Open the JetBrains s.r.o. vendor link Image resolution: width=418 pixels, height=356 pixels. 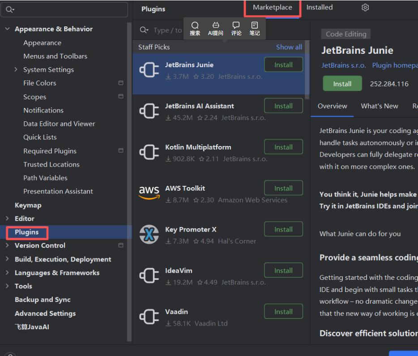[x=344, y=65]
